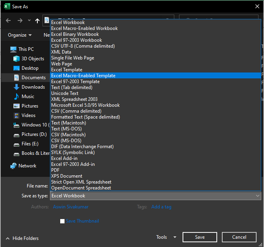Viewport: 264px width, 247px height.
Task: Select SYLK (Symbolic Link) format
Action: coord(155,152)
